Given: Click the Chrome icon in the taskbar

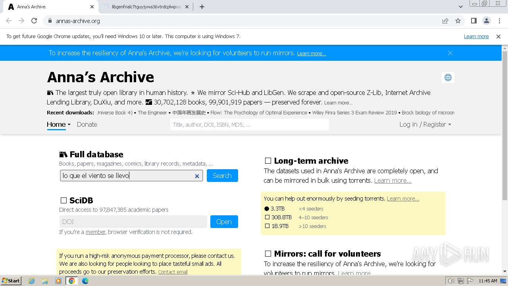Looking at the screenshot, I should tap(72, 281).
